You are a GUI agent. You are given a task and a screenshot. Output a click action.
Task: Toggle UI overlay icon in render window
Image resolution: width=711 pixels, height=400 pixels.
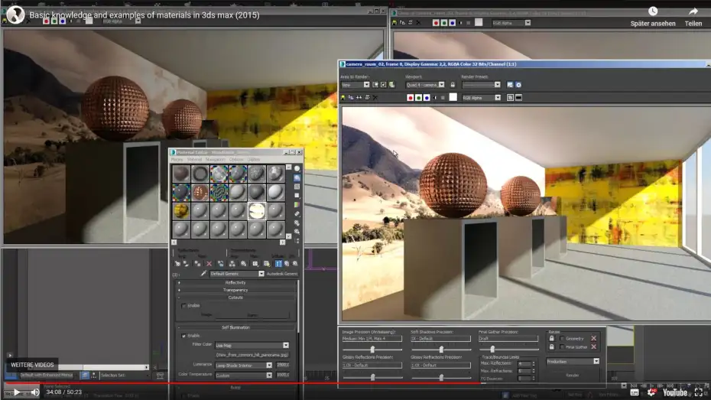[510, 97]
